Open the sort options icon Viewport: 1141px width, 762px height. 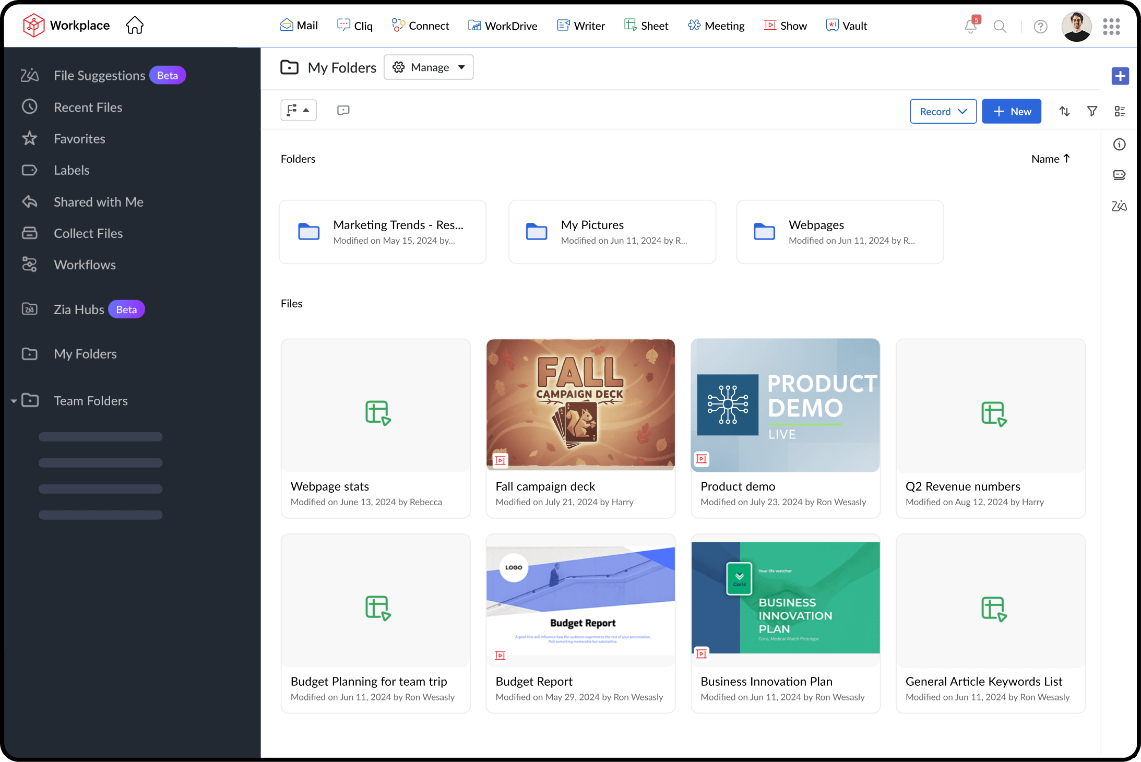[x=1065, y=111]
